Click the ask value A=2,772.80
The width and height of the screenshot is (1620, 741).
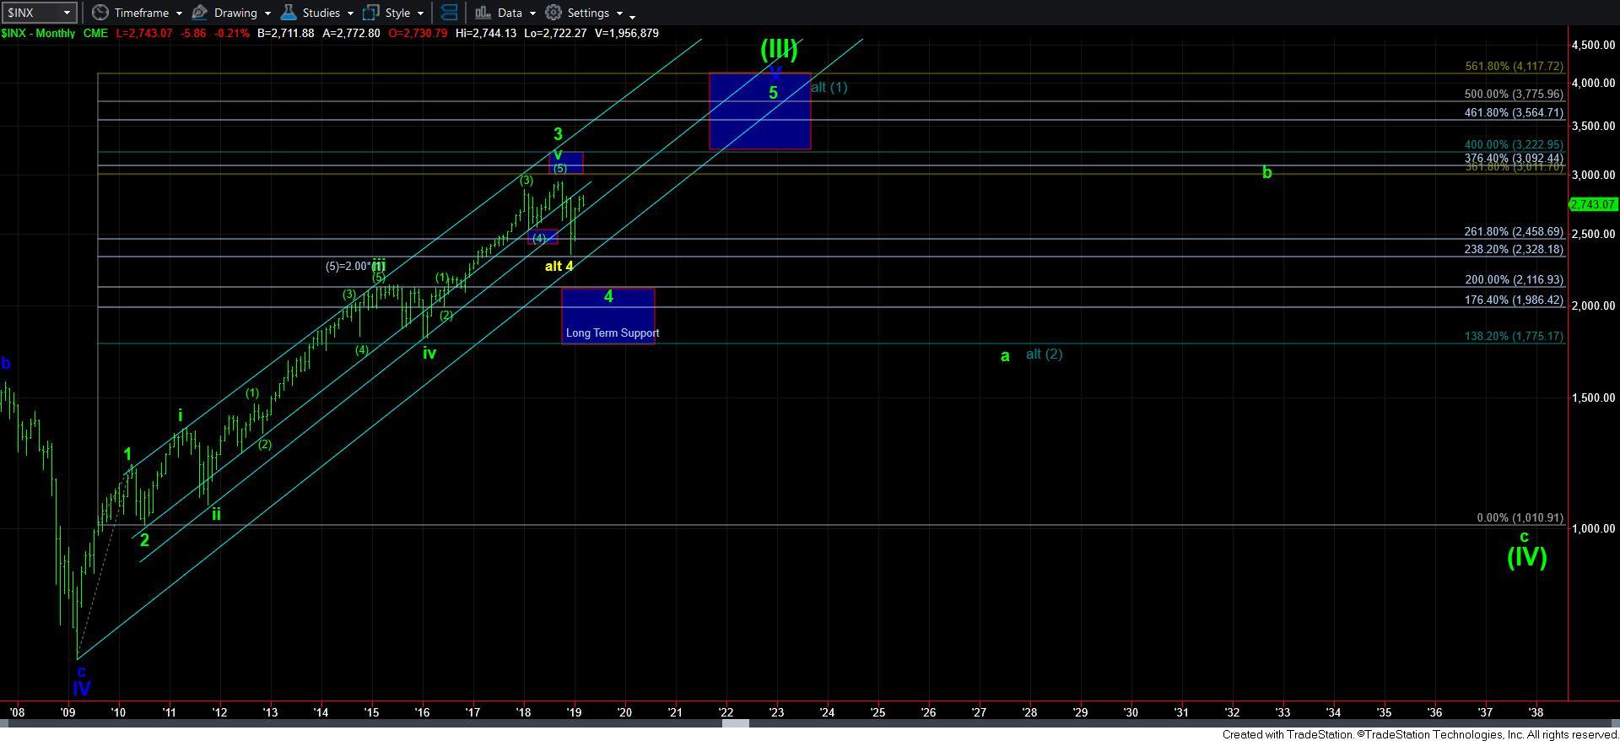[x=353, y=33]
